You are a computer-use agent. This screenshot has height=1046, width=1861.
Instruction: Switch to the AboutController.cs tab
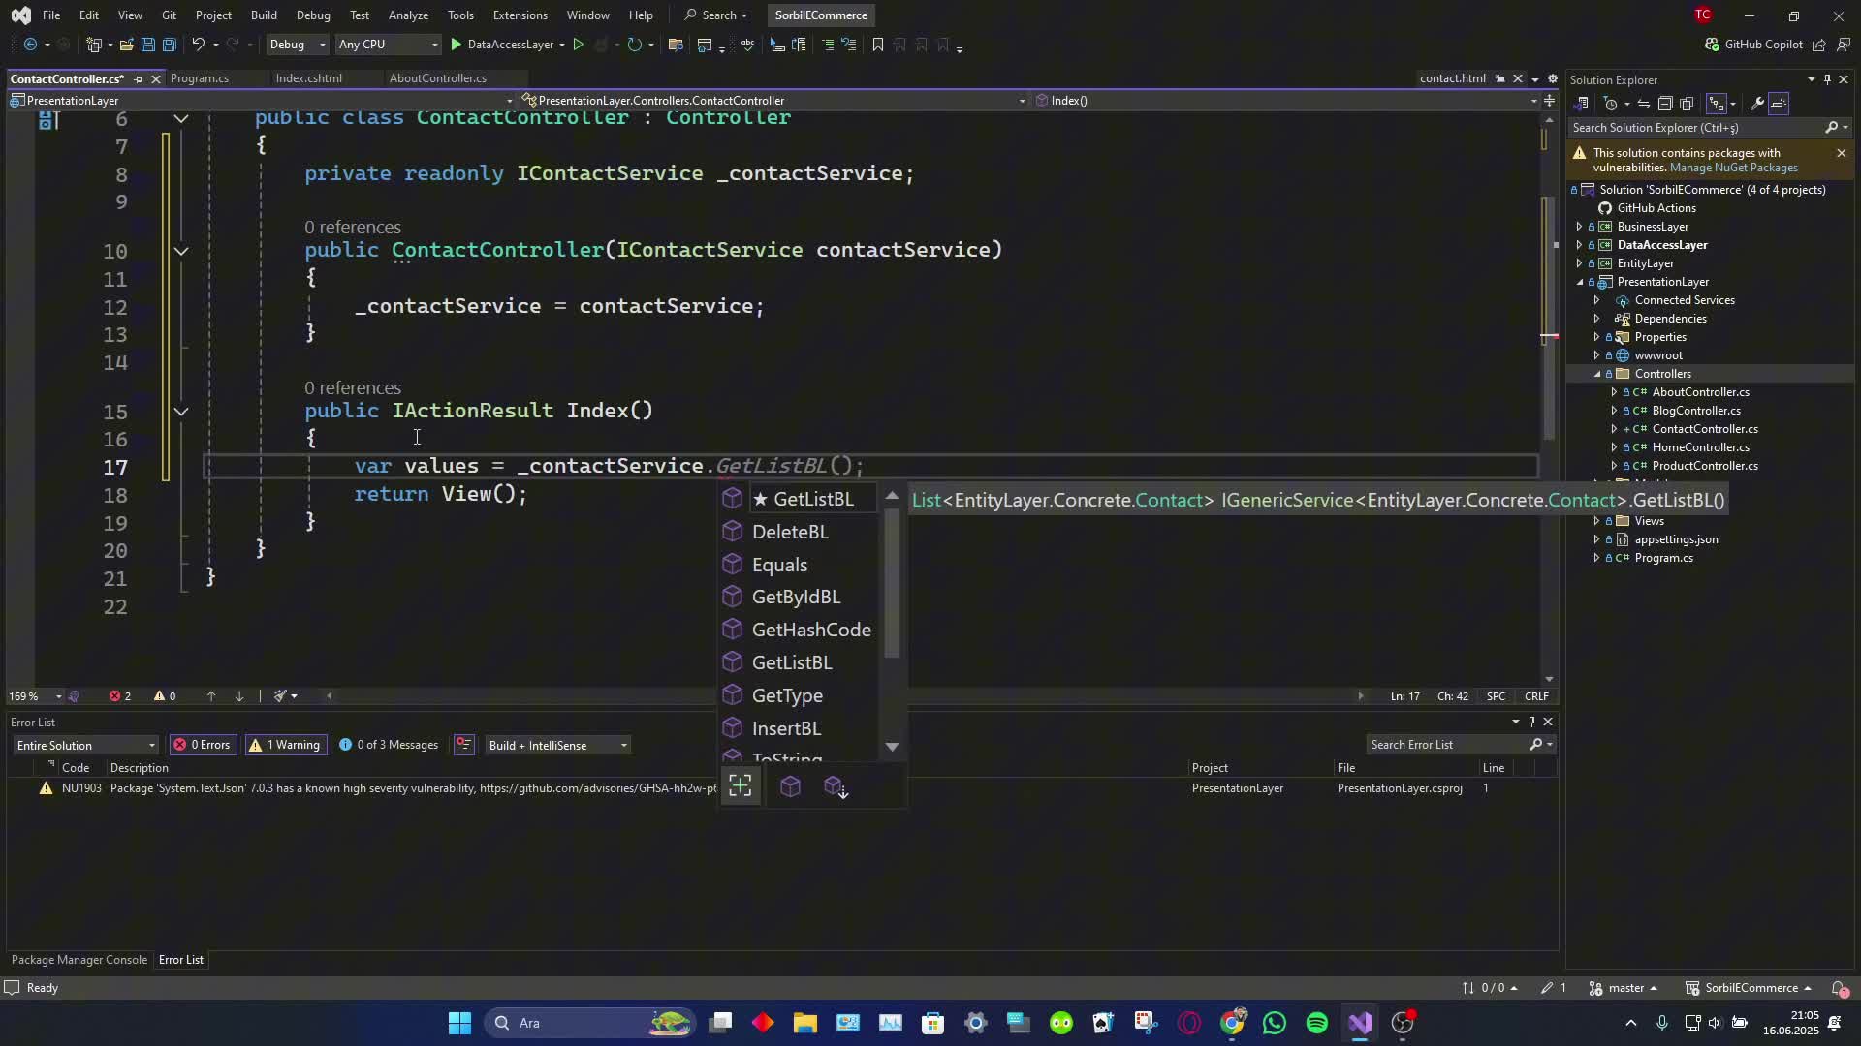(x=438, y=78)
